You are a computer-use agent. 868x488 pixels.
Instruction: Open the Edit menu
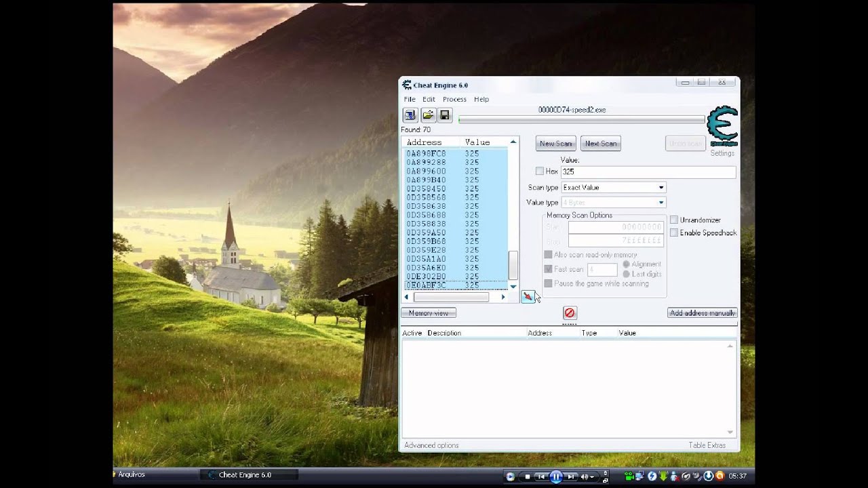point(429,99)
